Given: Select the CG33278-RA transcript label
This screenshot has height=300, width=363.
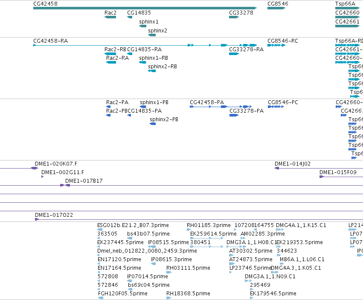Looking at the screenshot, I should 246,50.
